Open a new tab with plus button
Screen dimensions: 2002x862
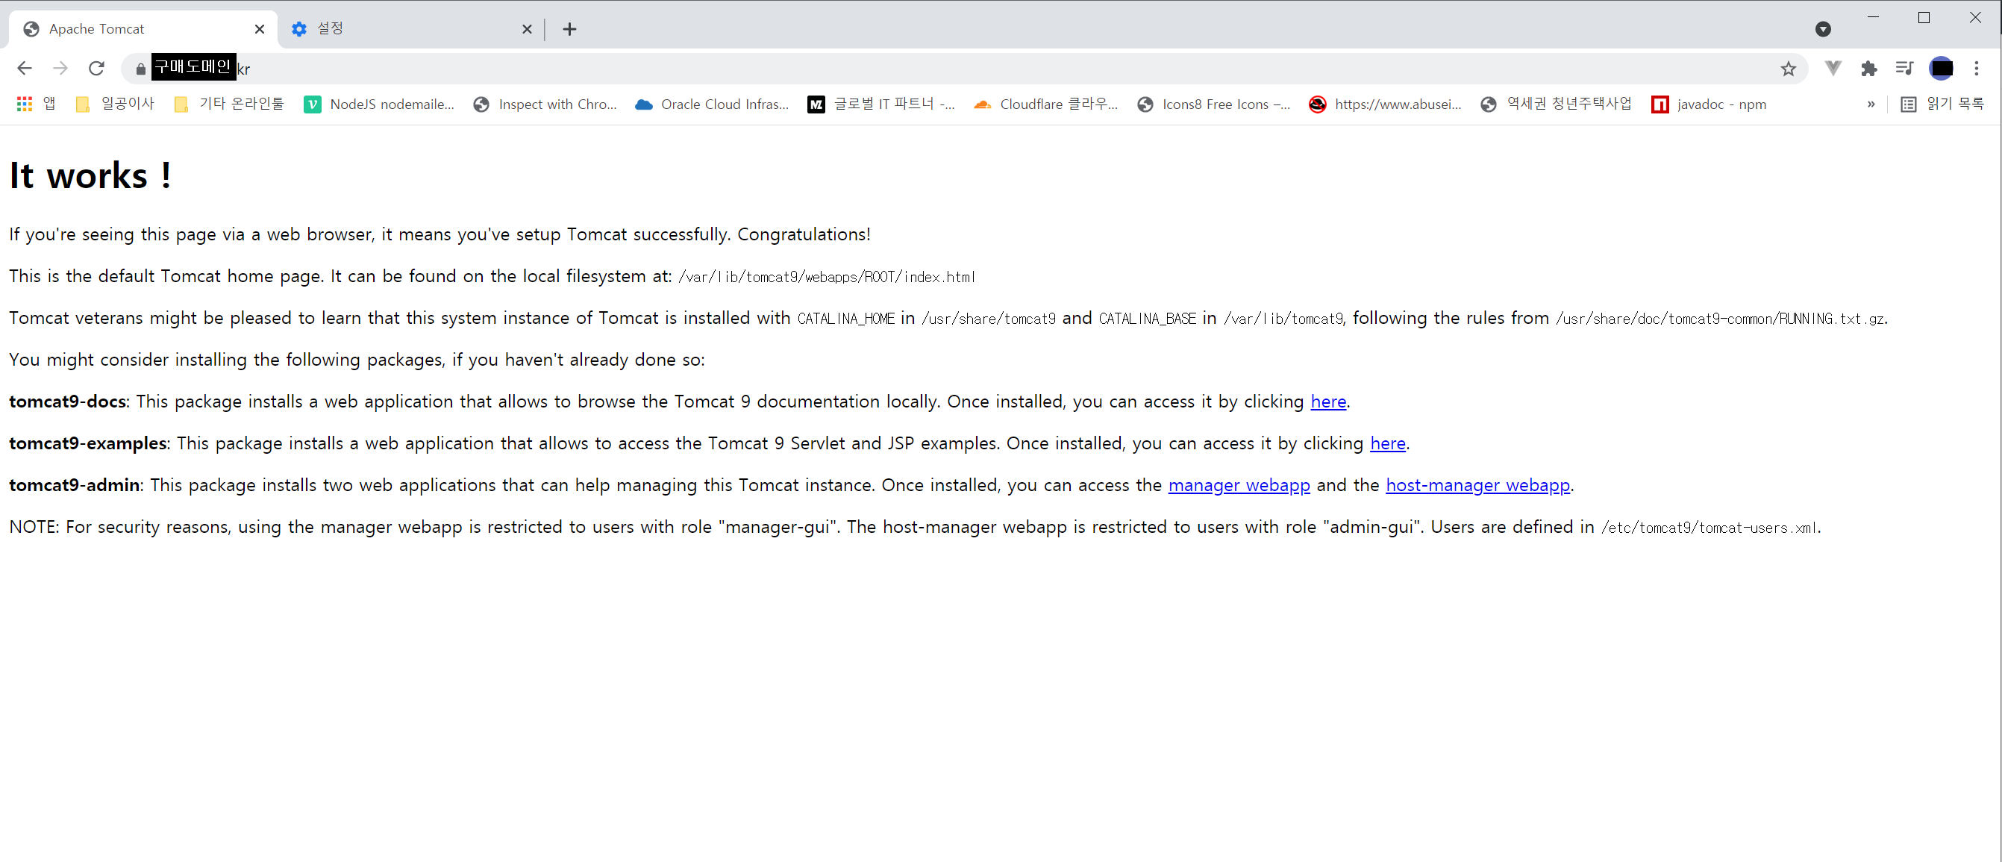click(x=569, y=29)
